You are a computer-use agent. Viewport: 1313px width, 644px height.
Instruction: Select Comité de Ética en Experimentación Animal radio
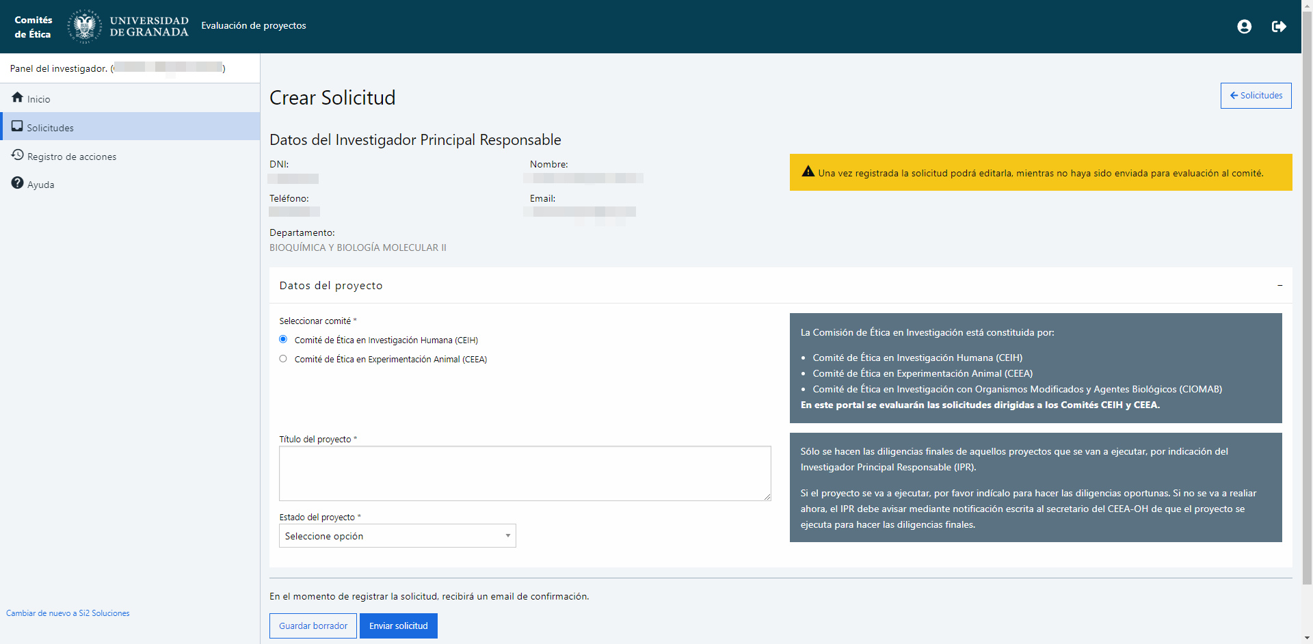coord(283,359)
